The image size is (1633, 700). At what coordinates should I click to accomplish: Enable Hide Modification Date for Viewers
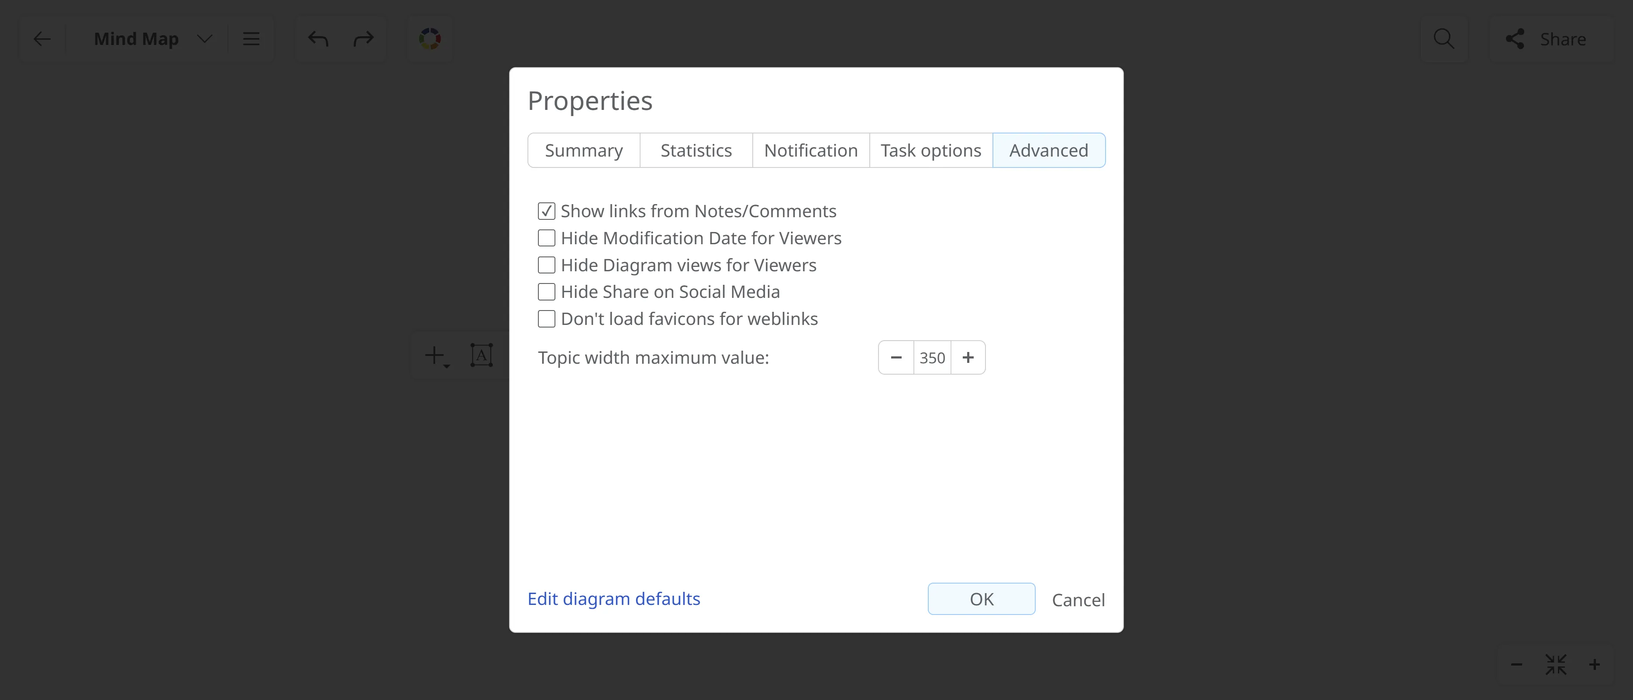pyautogui.click(x=547, y=238)
